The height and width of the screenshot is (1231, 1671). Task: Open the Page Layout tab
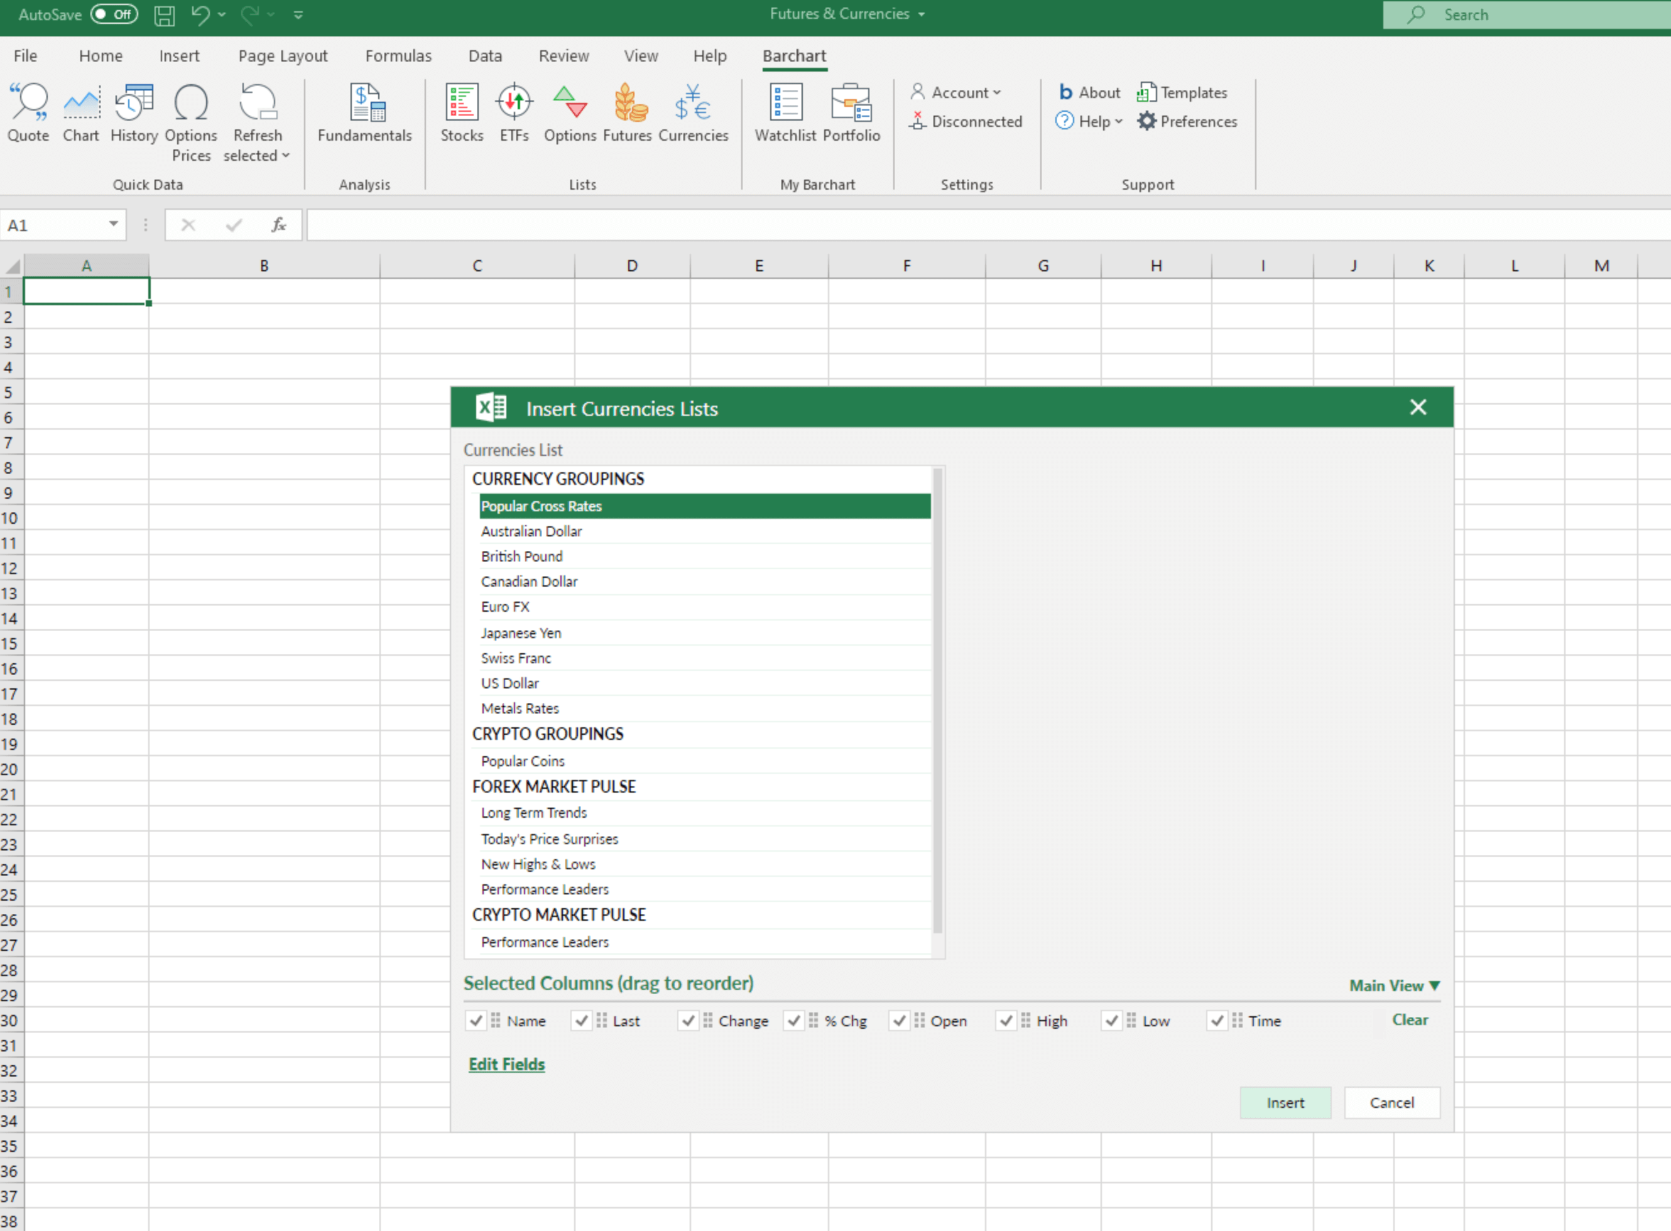[x=283, y=56]
